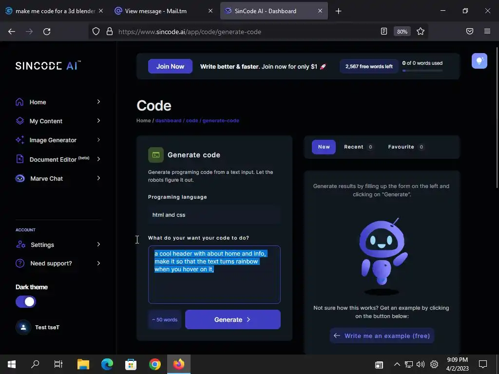
Task: Click the page vertical scrollbar
Action: coord(497,118)
